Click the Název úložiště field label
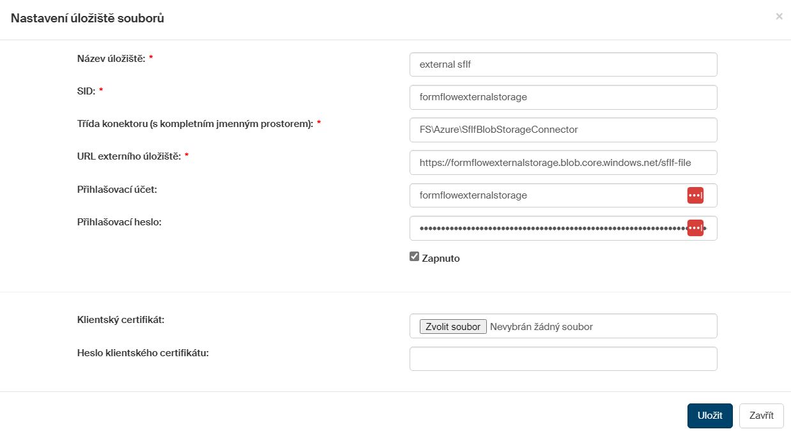The height and width of the screenshot is (436, 791). coord(111,59)
